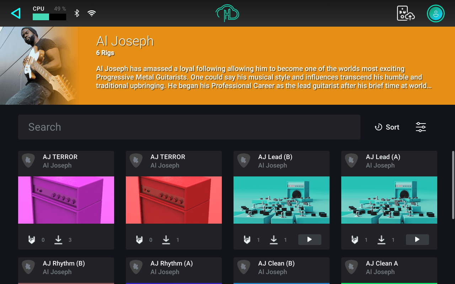The height and width of the screenshot is (284, 455).
Task: Open the Sort options
Action: coord(387,127)
